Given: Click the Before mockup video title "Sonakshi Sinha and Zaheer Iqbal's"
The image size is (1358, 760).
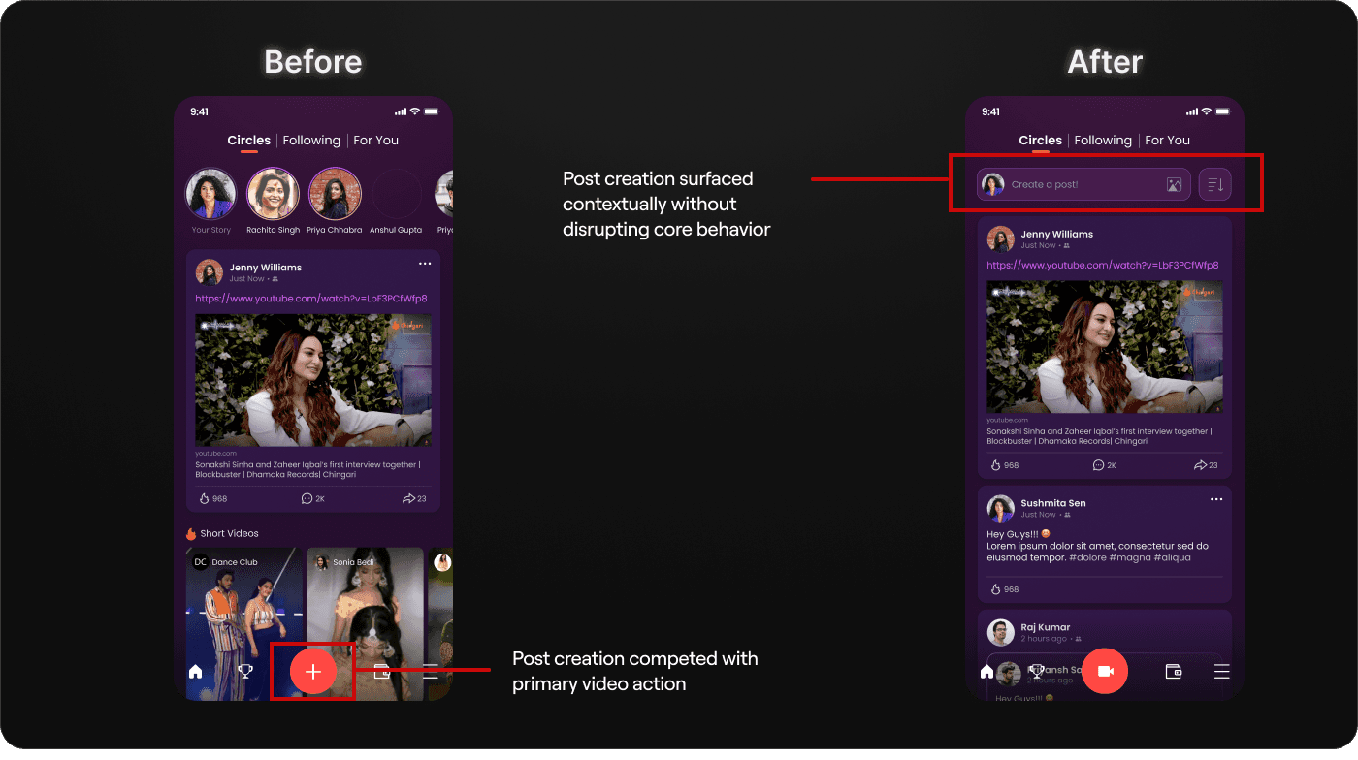Looking at the screenshot, I should coord(307,464).
